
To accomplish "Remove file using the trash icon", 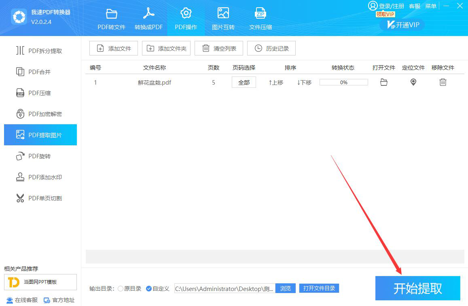I will 443,83.
